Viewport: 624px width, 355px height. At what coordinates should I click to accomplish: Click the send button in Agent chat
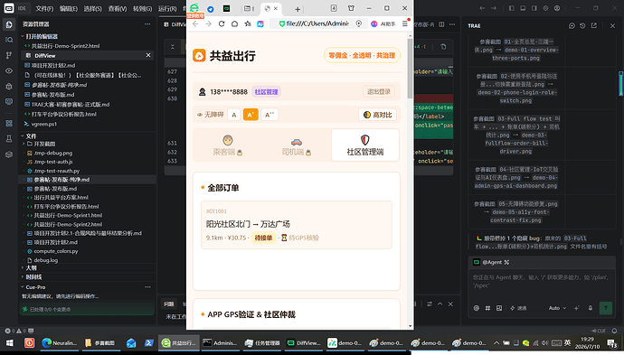click(x=606, y=308)
